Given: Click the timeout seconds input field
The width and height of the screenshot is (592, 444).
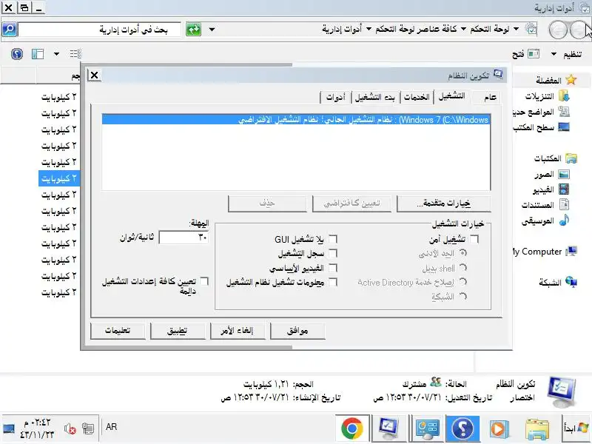Looking at the screenshot, I should pos(184,238).
